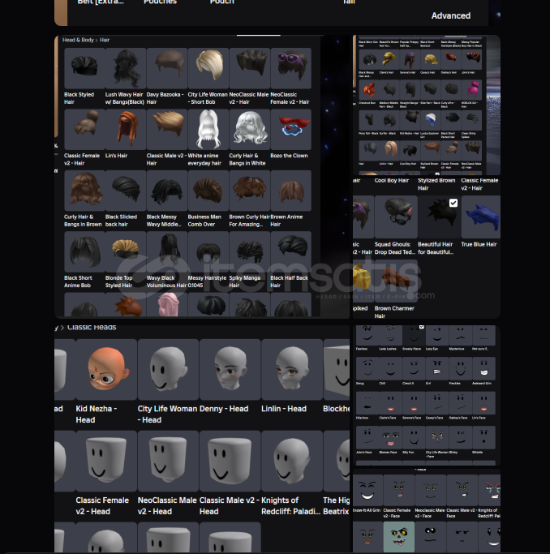Choose the Lazy Eye face

[x=437, y=335]
